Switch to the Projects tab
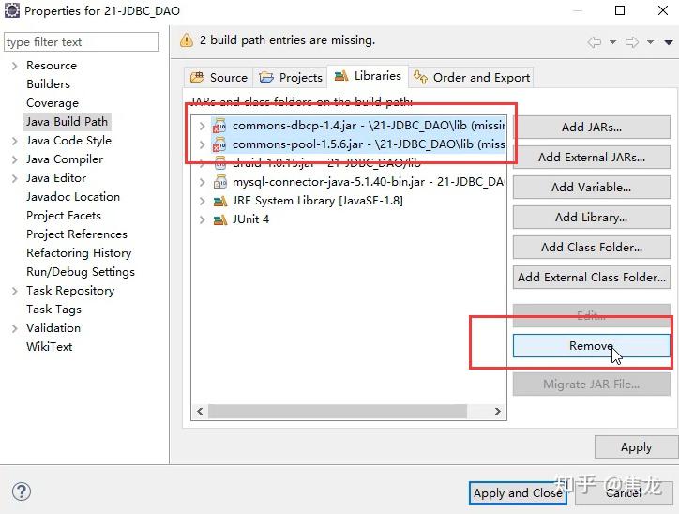The width and height of the screenshot is (679, 514). coord(290,78)
